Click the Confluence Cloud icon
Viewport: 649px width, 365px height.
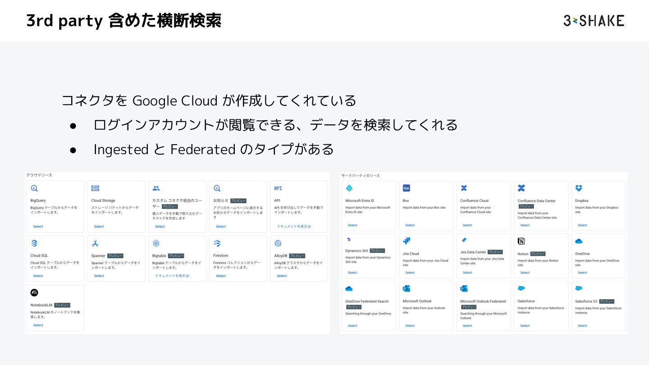pos(464,188)
